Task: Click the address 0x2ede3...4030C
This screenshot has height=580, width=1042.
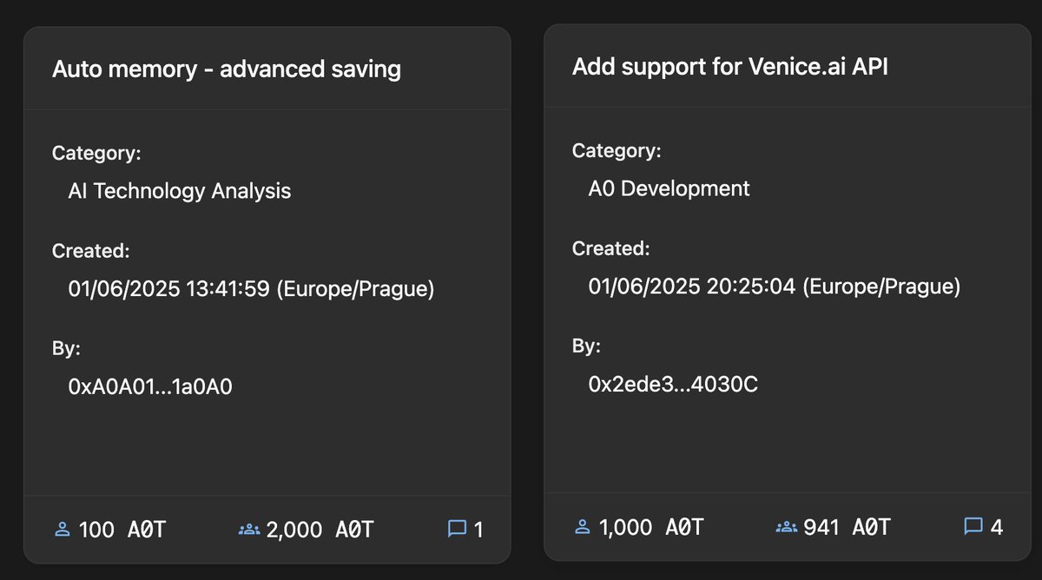Action: (x=673, y=384)
